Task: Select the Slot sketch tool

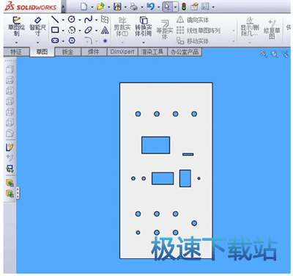Action: [55, 40]
